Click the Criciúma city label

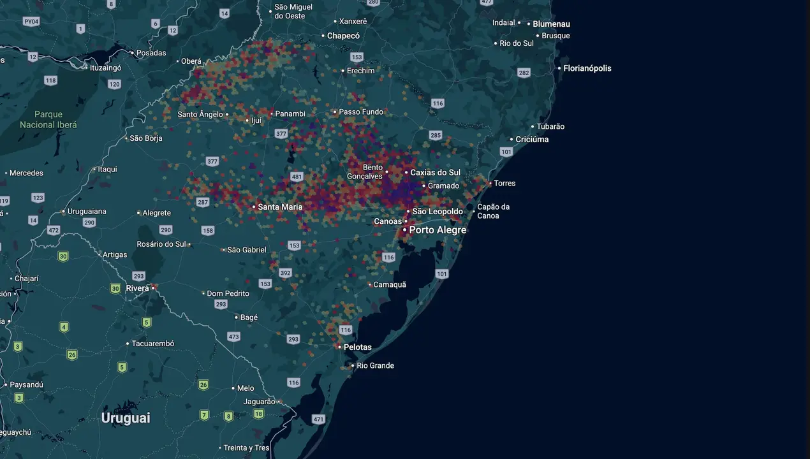tap(532, 140)
